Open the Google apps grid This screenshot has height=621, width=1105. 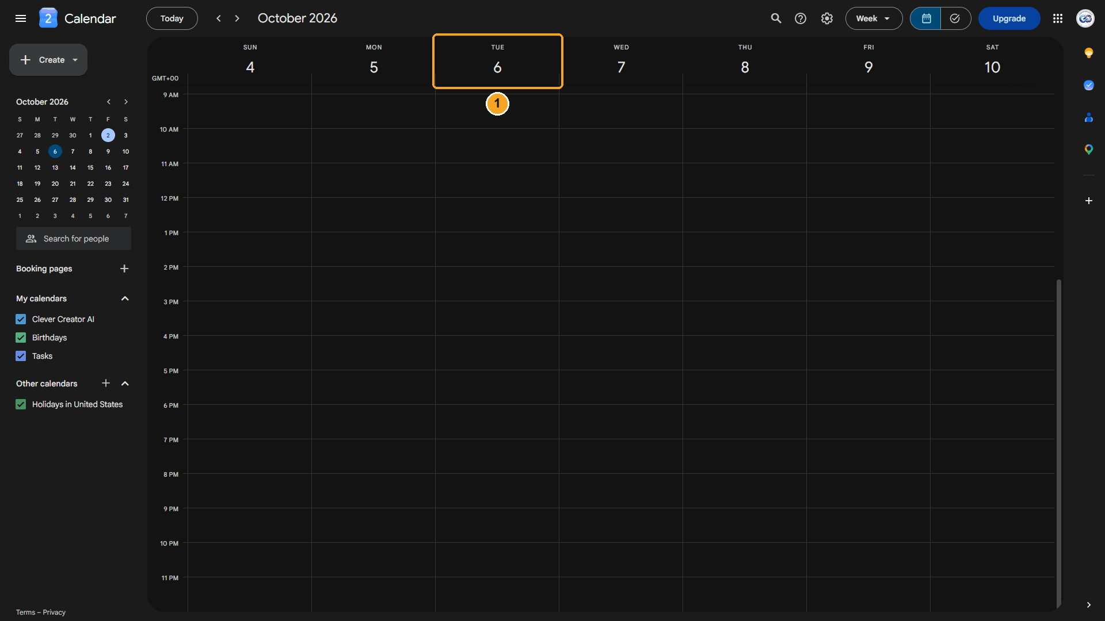point(1058,18)
